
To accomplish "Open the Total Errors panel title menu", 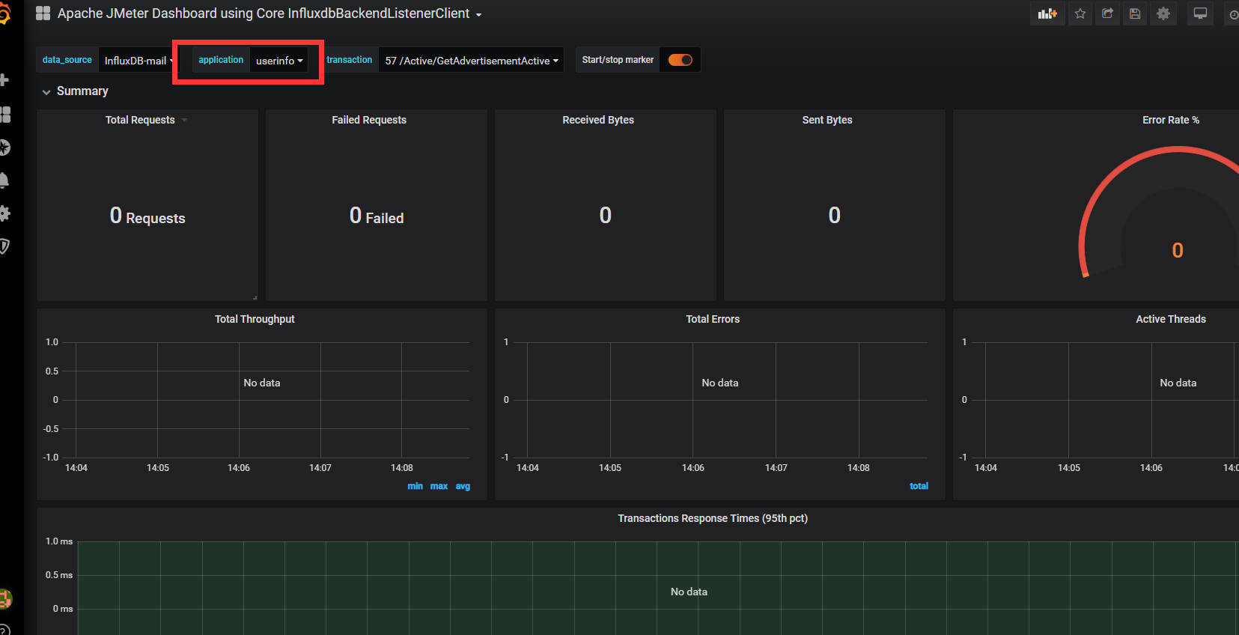I will click(x=713, y=319).
